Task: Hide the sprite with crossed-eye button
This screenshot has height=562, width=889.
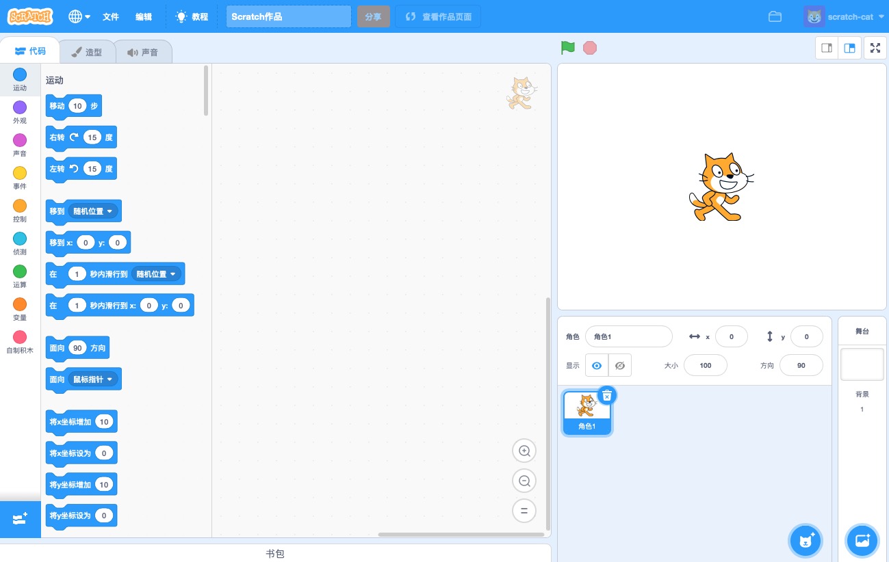Action: 620,366
